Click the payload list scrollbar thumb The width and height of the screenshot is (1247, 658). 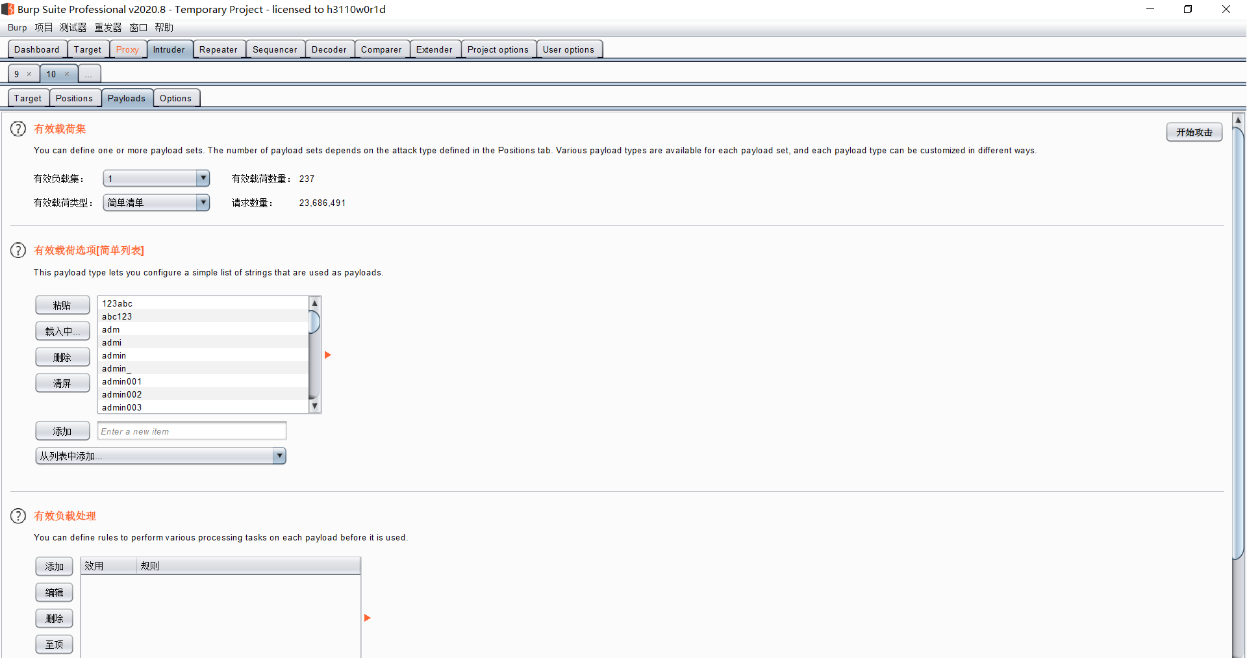pos(315,322)
